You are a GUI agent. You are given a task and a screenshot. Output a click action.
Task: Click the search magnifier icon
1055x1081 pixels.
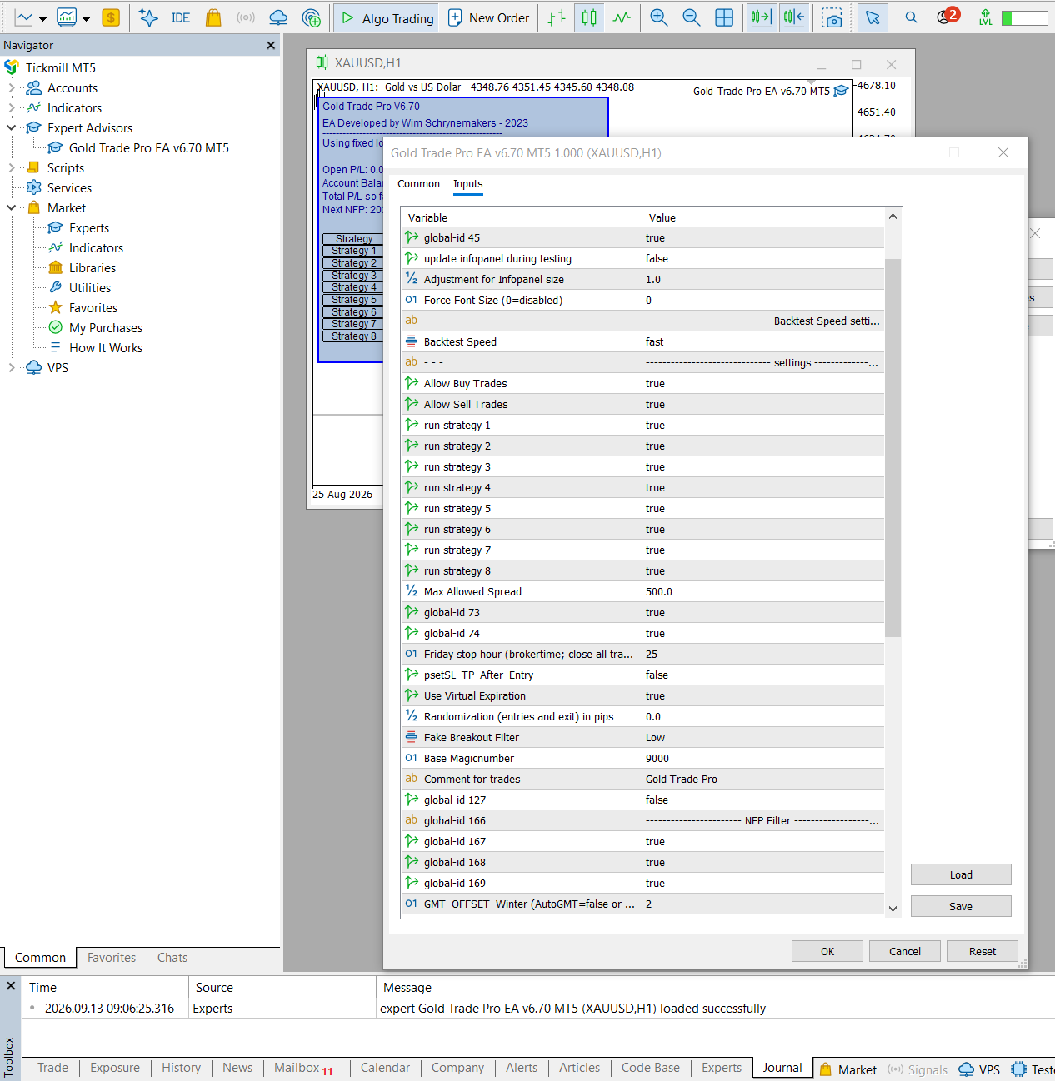[911, 17]
